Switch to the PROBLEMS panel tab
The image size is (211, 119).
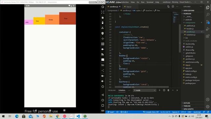pyautogui.click(x=112, y=90)
